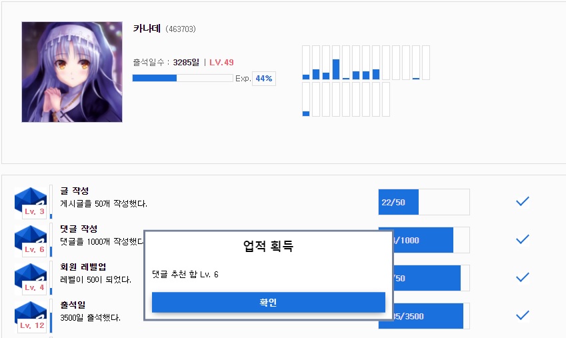566x338 pixels.
Task: Click the Exp 44% badge
Action: click(264, 79)
